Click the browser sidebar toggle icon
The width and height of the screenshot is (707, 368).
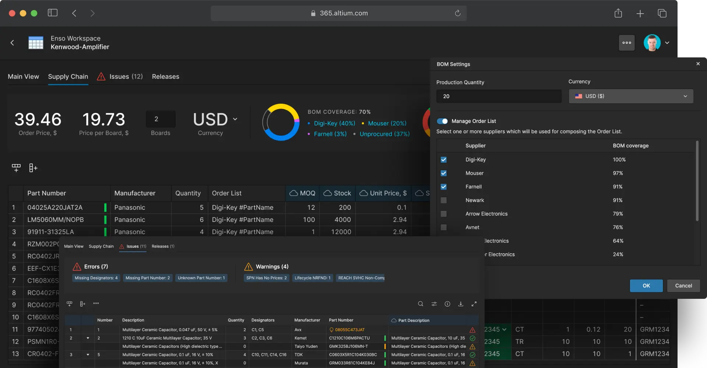click(53, 13)
